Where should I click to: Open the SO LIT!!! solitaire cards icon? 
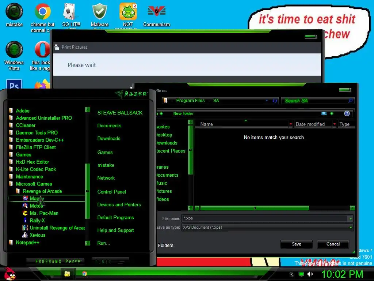pos(71,15)
